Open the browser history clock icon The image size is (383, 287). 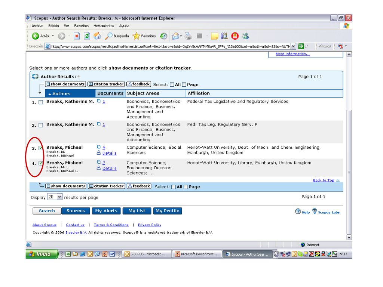tap(163, 36)
